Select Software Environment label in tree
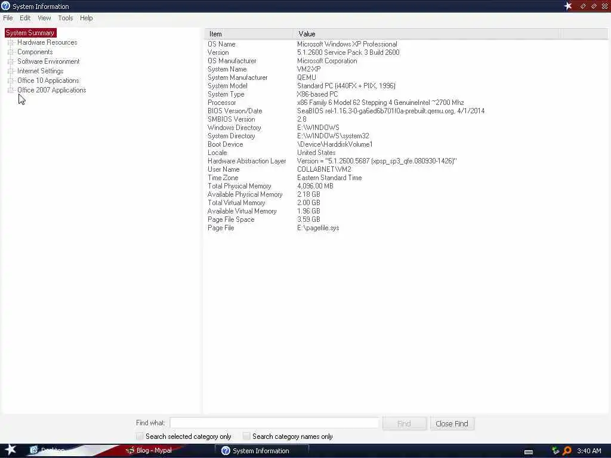 (x=48, y=61)
